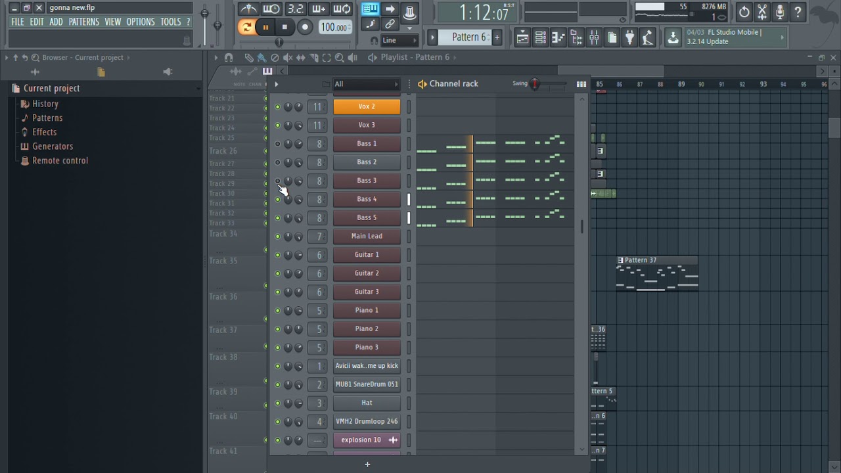
Task: Open the graph editor in Channel rack
Action: 581,84
